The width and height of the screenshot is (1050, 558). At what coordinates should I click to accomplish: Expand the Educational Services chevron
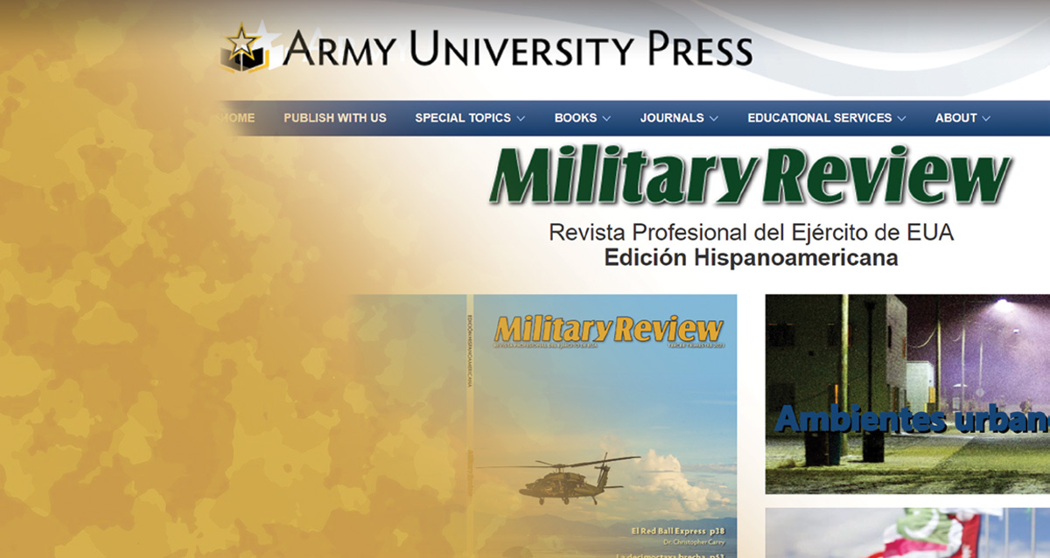click(x=901, y=118)
